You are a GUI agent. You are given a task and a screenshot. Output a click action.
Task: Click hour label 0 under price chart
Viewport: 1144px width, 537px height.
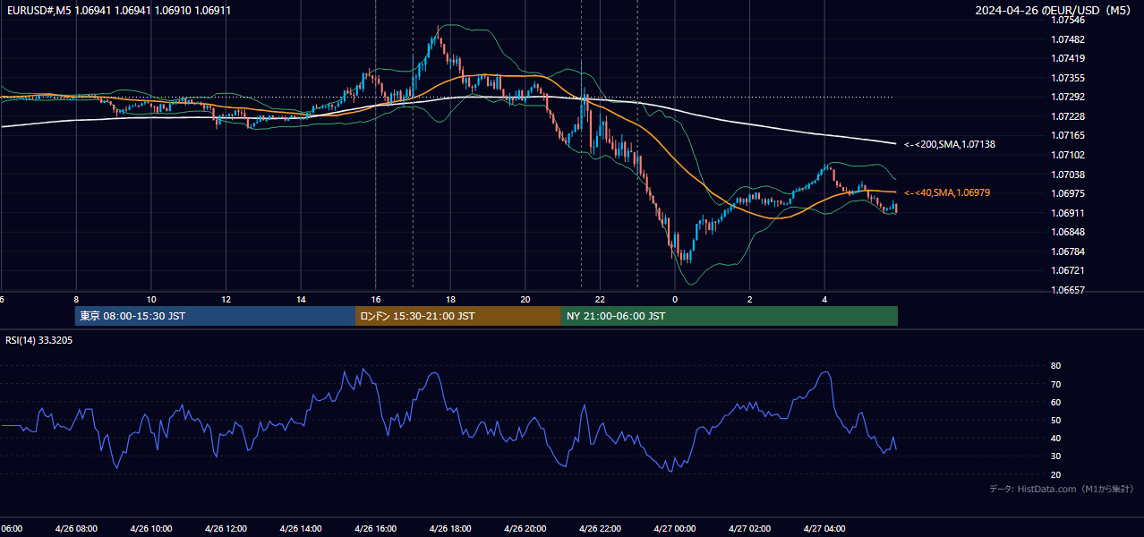click(675, 299)
